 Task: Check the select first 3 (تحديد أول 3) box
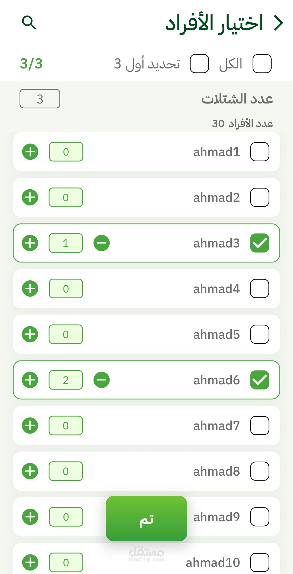199,64
